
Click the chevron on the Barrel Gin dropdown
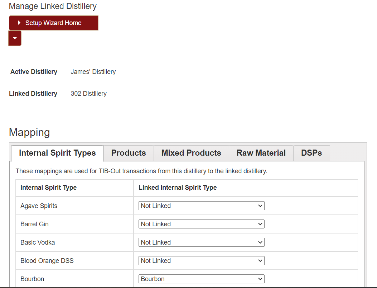[260, 224]
